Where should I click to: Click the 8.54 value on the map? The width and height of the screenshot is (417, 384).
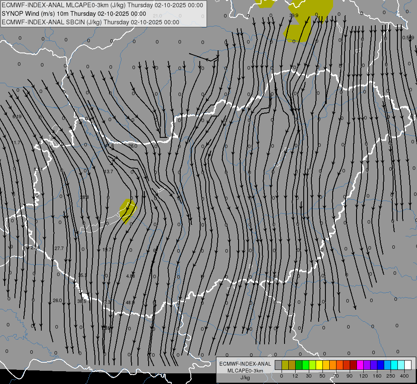click(x=38, y=169)
